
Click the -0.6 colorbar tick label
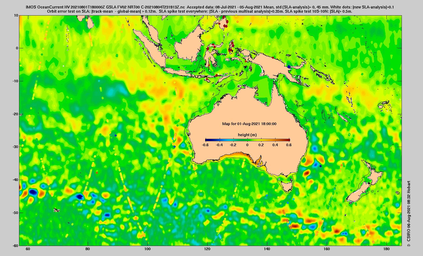(x=205, y=145)
